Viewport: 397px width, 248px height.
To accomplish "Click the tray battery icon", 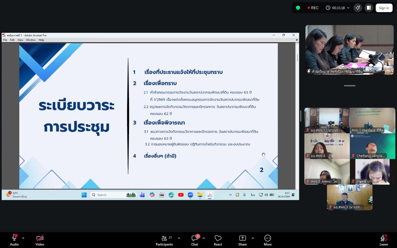I will click(272, 195).
